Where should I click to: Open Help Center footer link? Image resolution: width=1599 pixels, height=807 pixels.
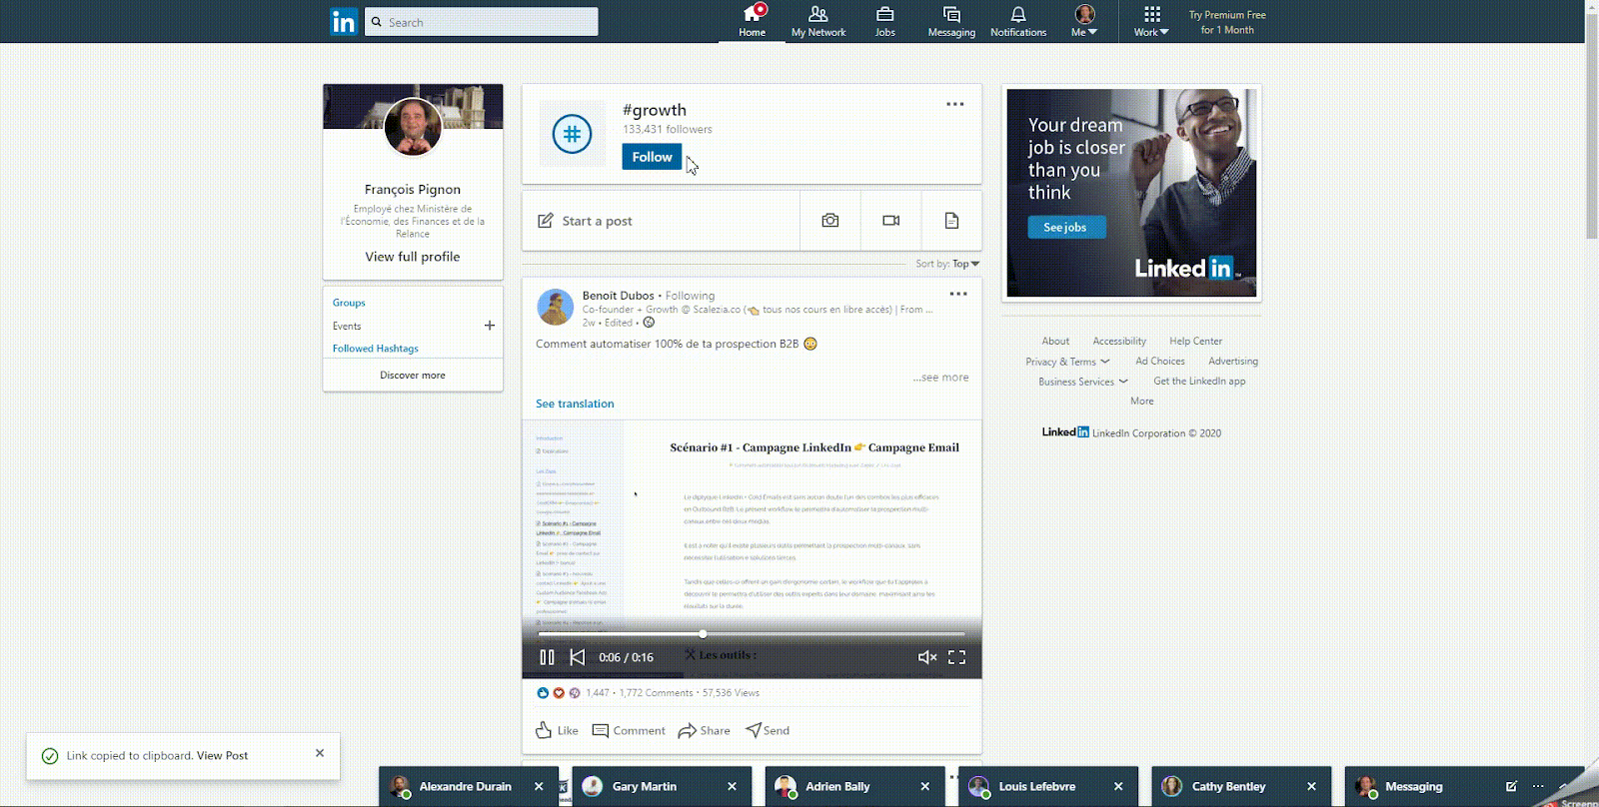pyautogui.click(x=1195, y=342)
